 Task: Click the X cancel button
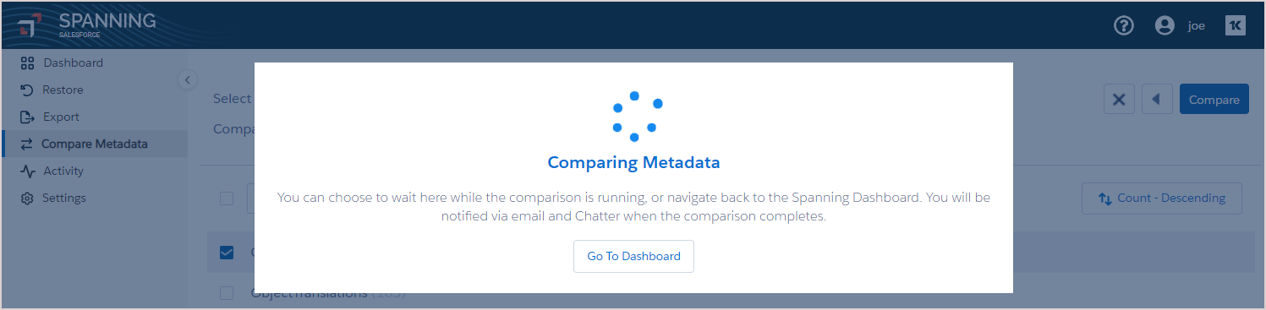1119,100
